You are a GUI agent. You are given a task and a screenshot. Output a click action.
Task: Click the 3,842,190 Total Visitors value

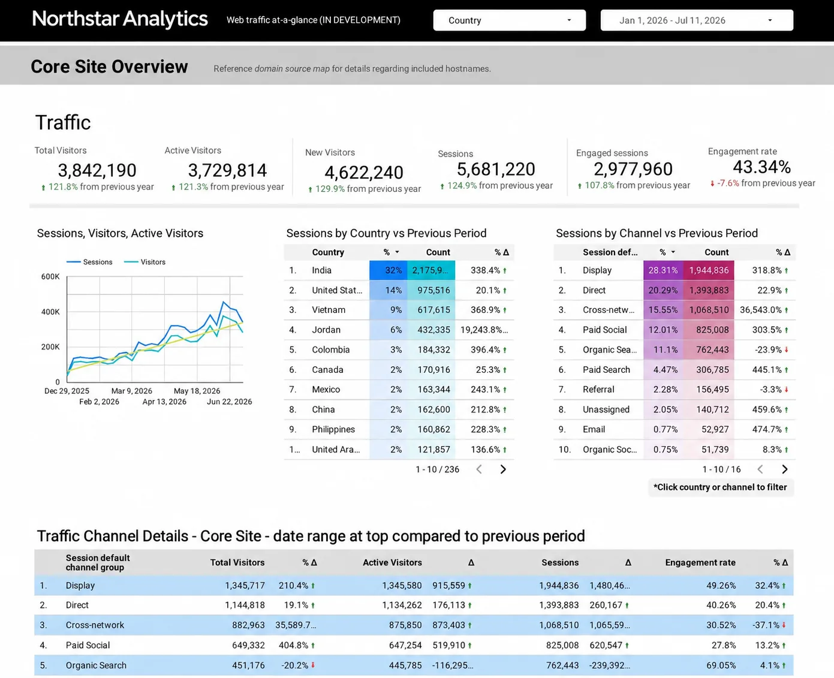[x=97, y=170]
